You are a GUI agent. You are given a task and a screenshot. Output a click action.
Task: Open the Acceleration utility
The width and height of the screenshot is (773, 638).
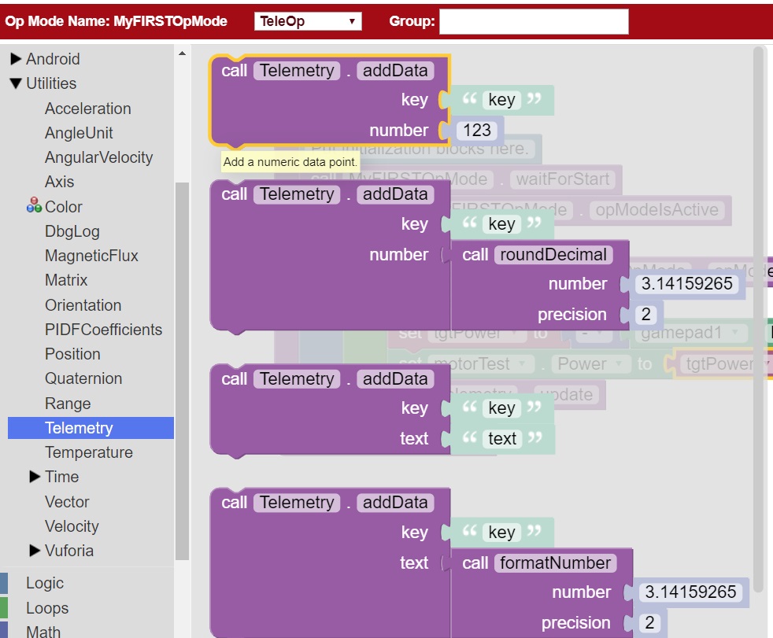pyautogui.click(x=87, y=108)
